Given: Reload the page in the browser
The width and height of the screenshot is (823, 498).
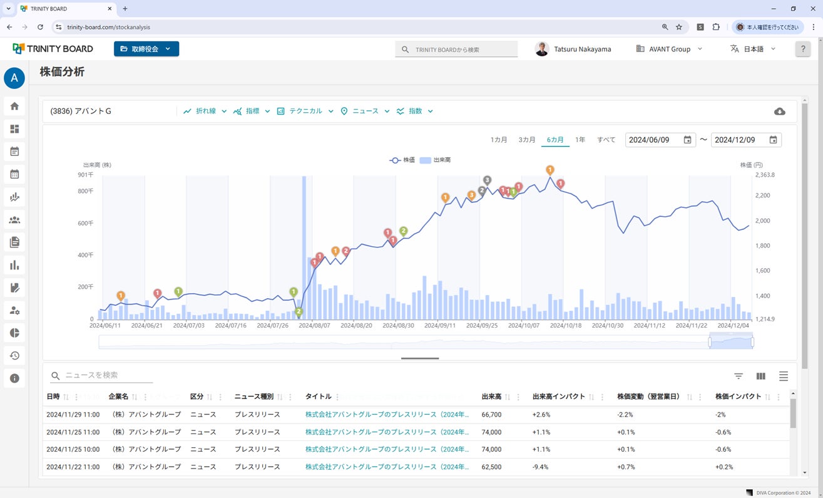Looking at the screenshot, I should [41, 27].
